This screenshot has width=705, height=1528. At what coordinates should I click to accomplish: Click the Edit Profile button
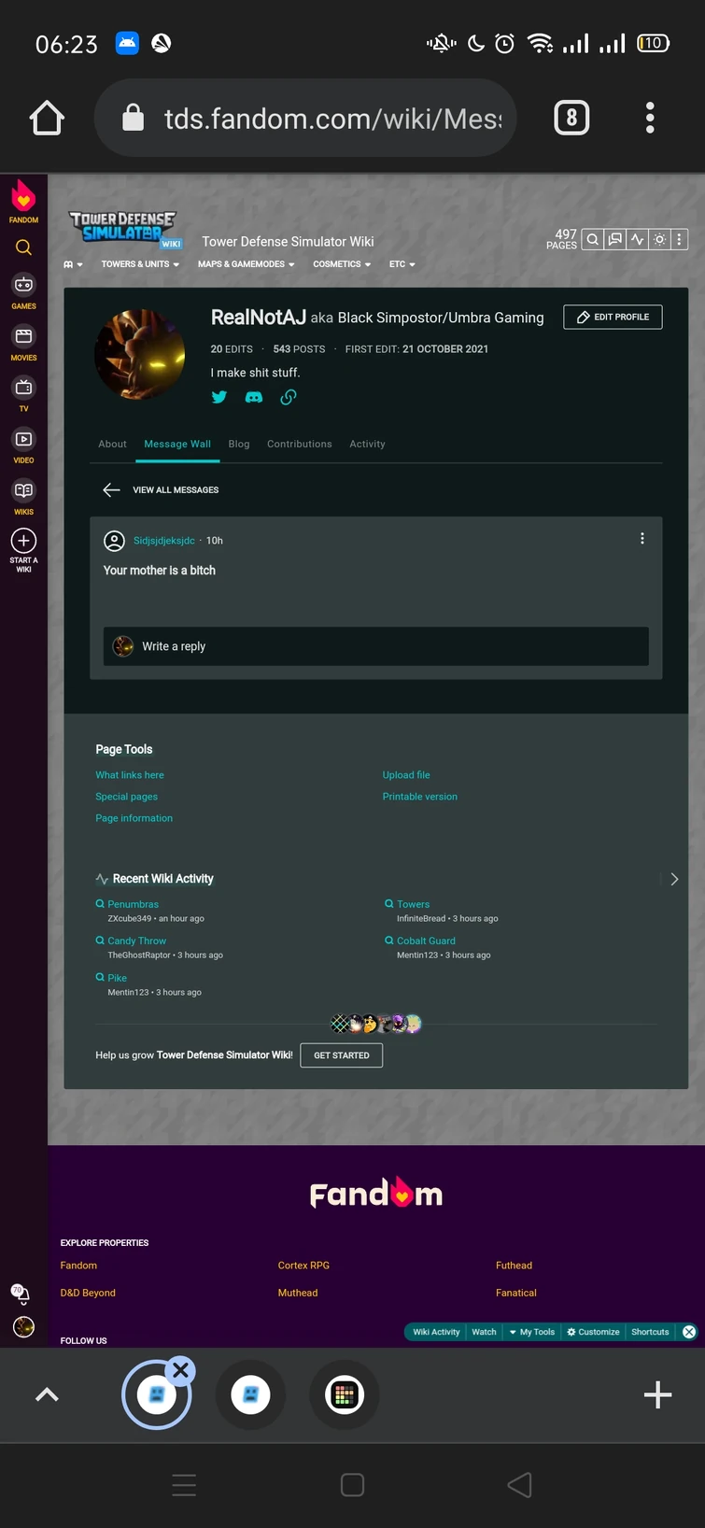coord(613,317)
